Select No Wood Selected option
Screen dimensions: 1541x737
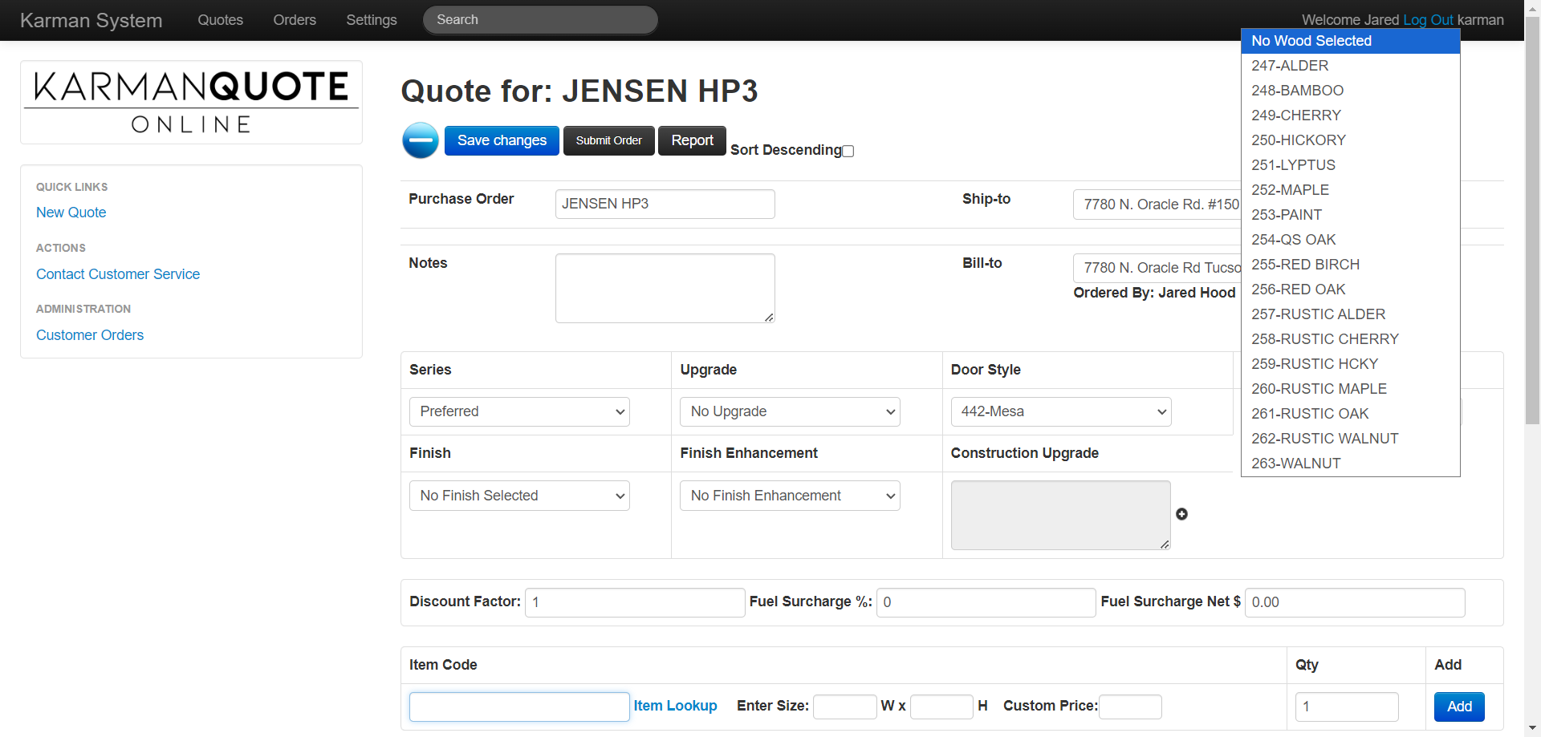1351,41
